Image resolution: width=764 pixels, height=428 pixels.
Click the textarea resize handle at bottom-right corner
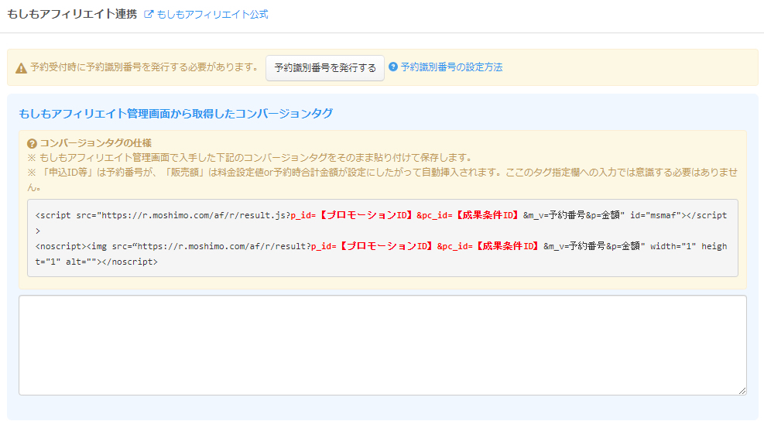[742, 391]
